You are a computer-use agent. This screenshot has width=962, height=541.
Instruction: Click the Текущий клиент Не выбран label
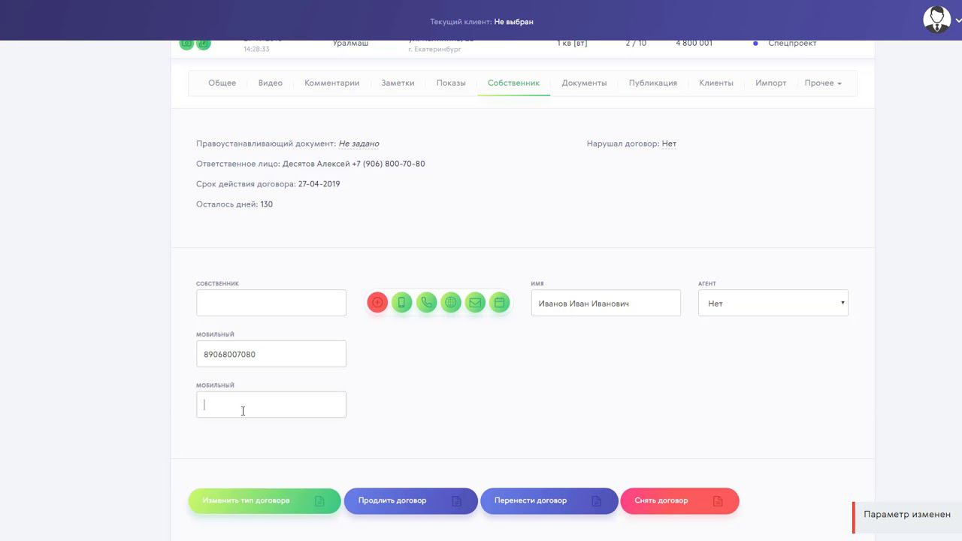[x=482, y=22]
